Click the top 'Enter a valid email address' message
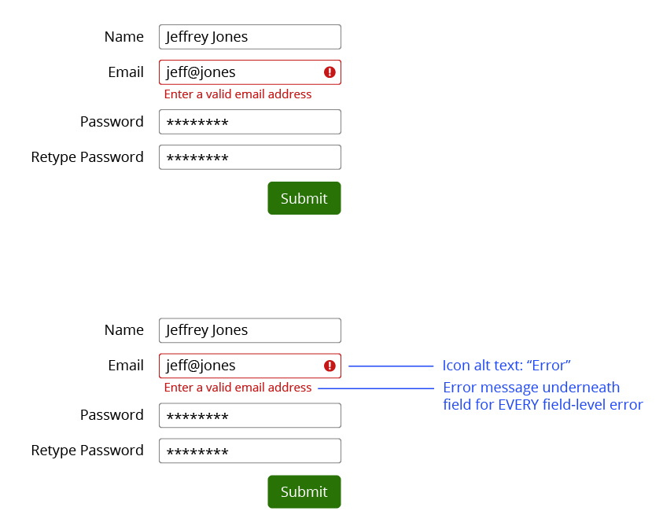This screenshot has width=663, height=526. [x=238, y=94]
